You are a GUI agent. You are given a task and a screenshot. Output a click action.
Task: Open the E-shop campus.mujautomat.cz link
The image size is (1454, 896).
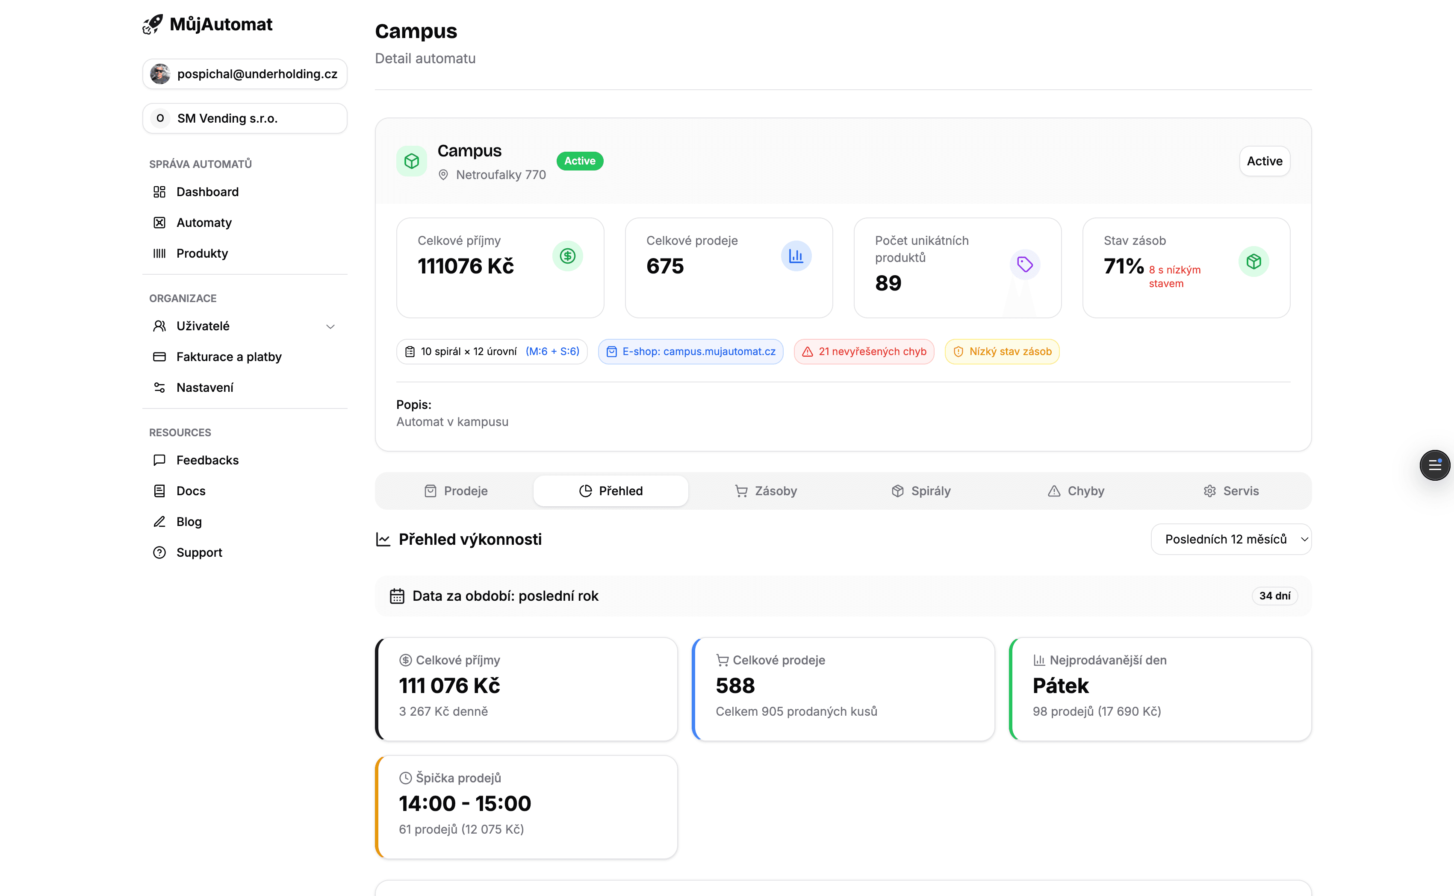point(690,352)
